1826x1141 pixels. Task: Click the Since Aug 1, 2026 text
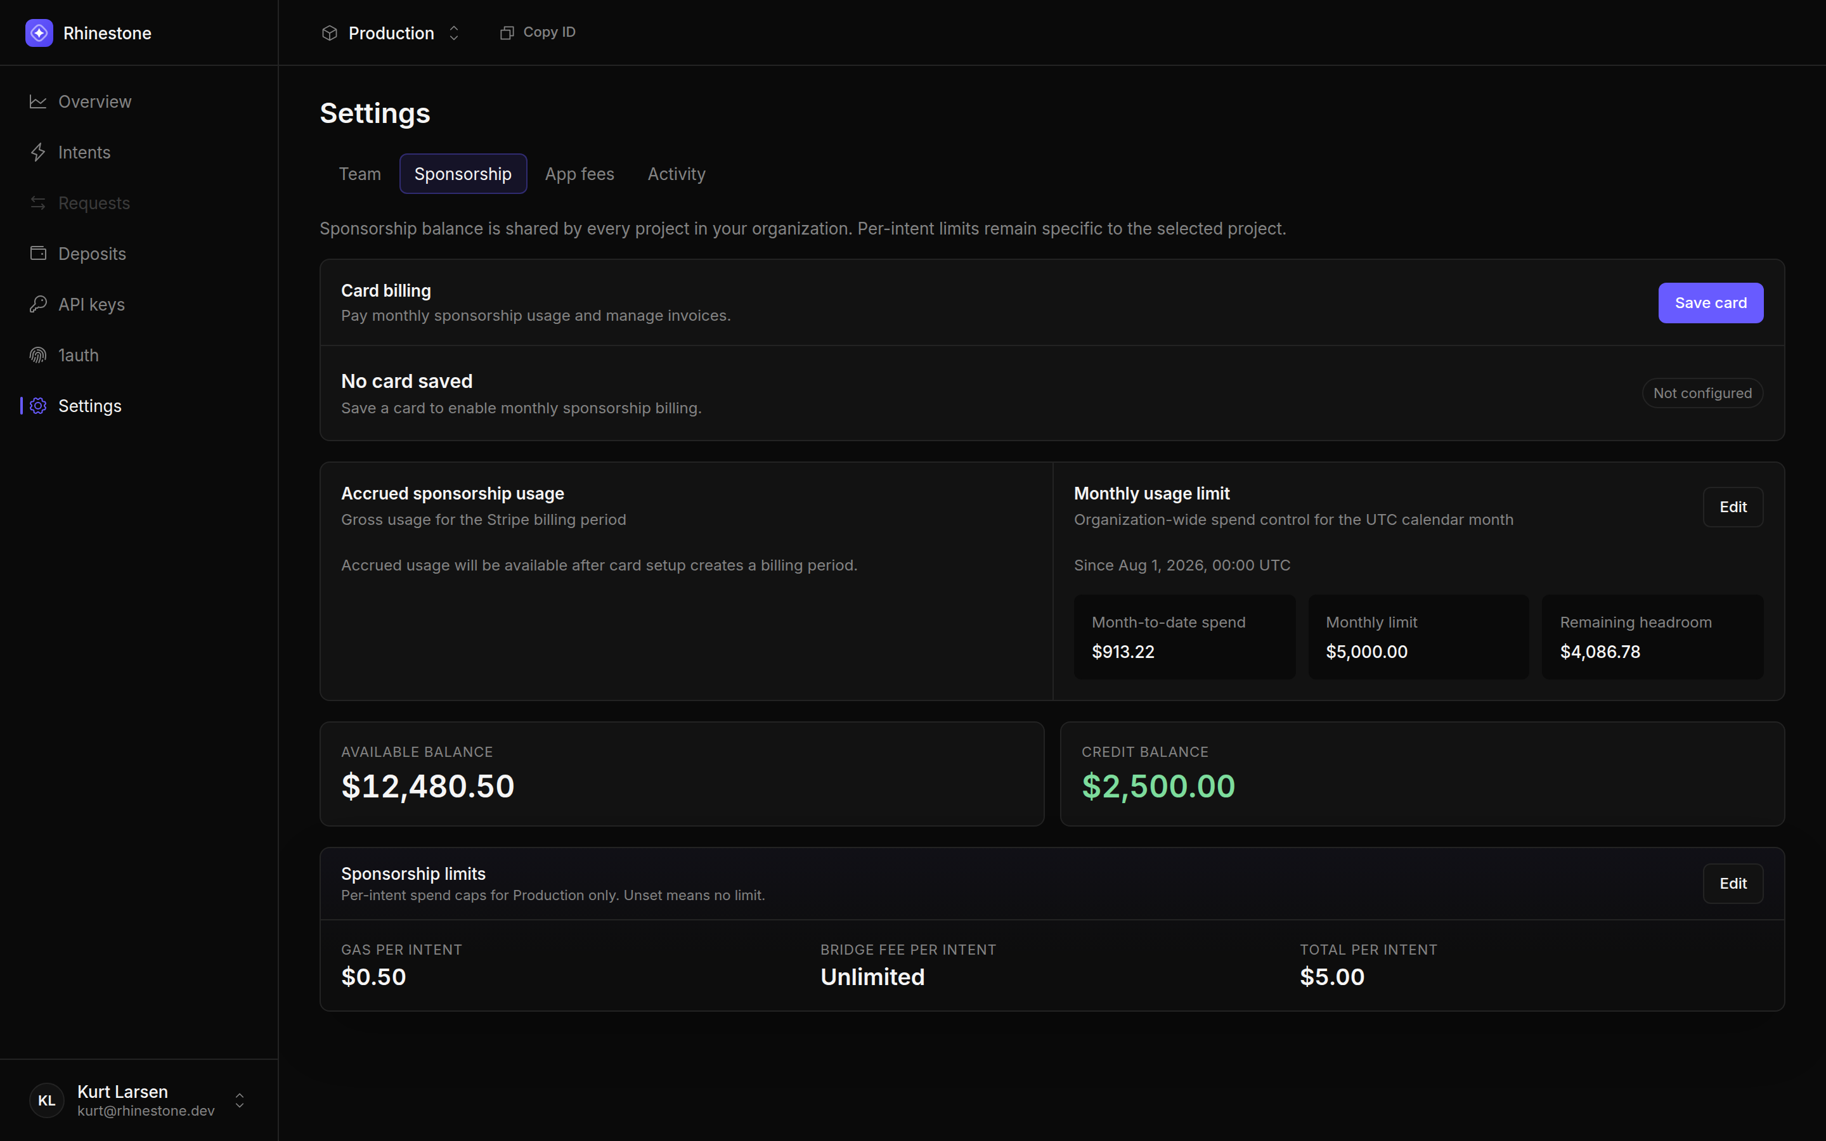click(1182, 565)
